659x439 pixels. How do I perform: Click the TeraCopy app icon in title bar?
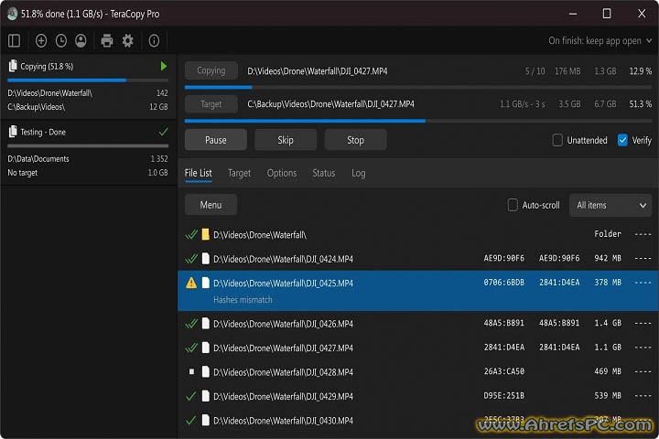(x=12, y=14)
